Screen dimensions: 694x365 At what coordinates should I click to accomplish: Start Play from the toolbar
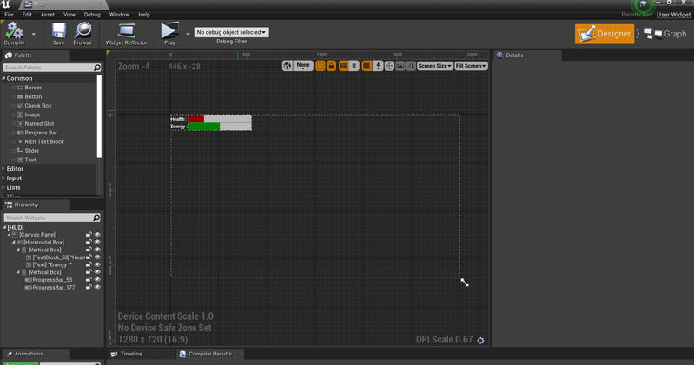pos(169,34)
